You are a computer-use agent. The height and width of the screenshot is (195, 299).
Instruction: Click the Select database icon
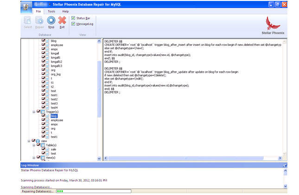point(27,20)
